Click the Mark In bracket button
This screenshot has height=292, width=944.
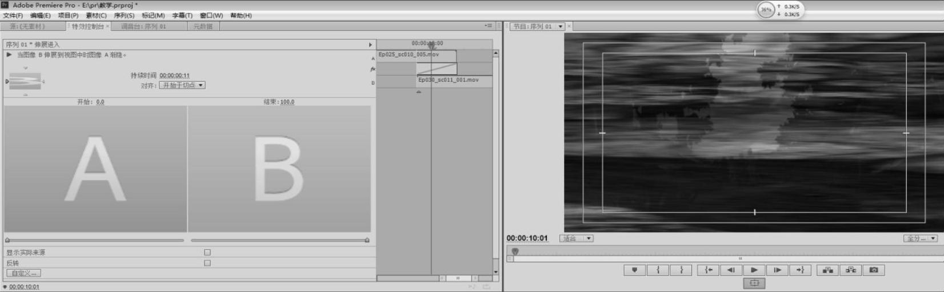(658, 270)
